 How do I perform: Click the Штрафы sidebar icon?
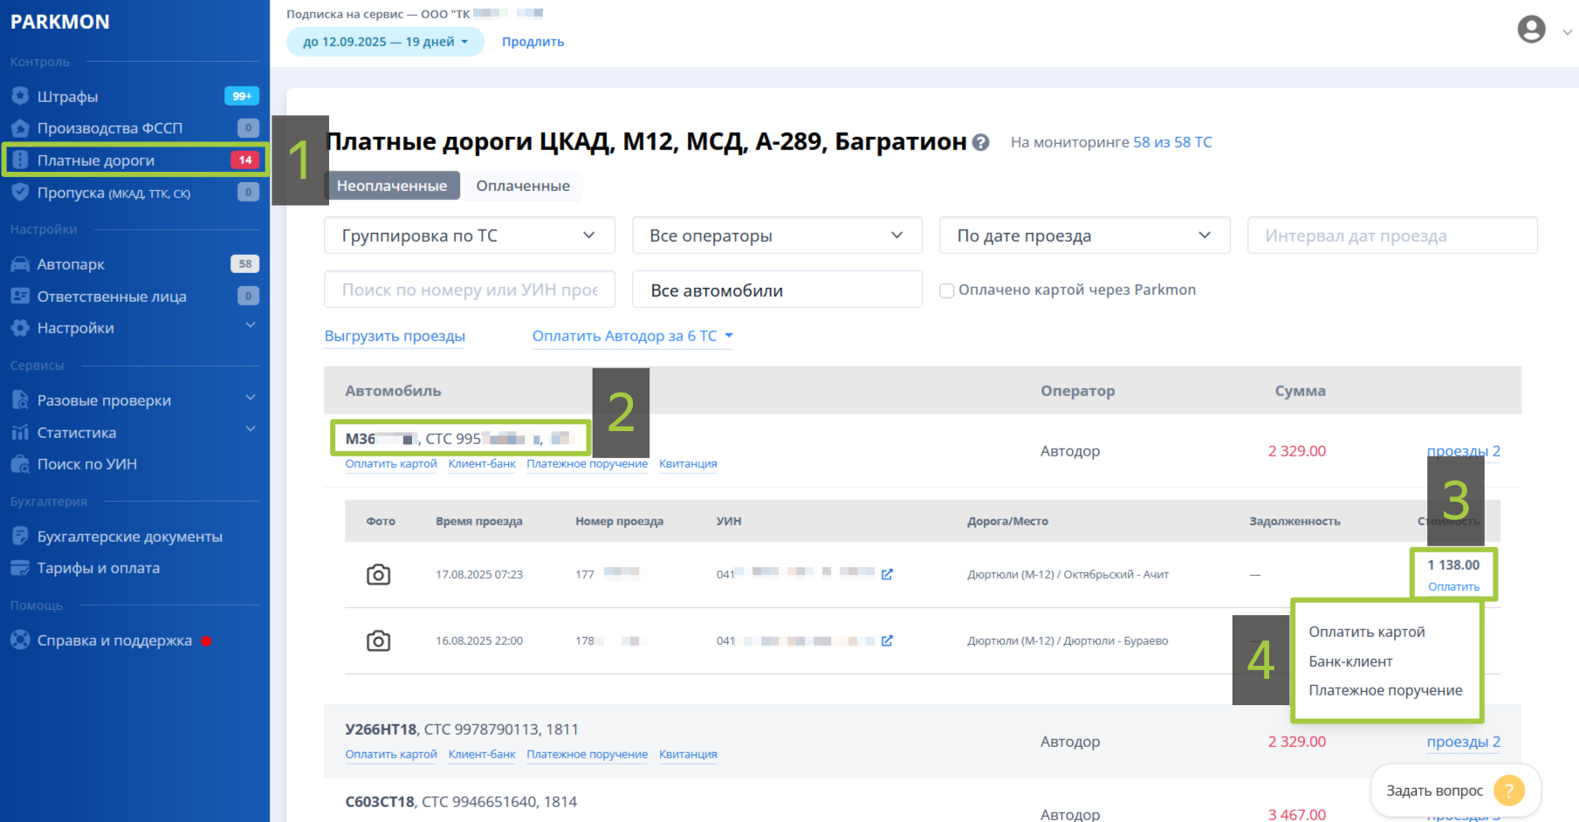20,96
